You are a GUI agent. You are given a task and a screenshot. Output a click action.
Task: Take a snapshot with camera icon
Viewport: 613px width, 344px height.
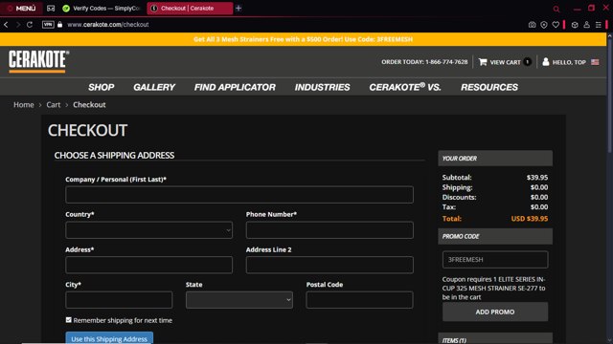click(x=533, y=25)
